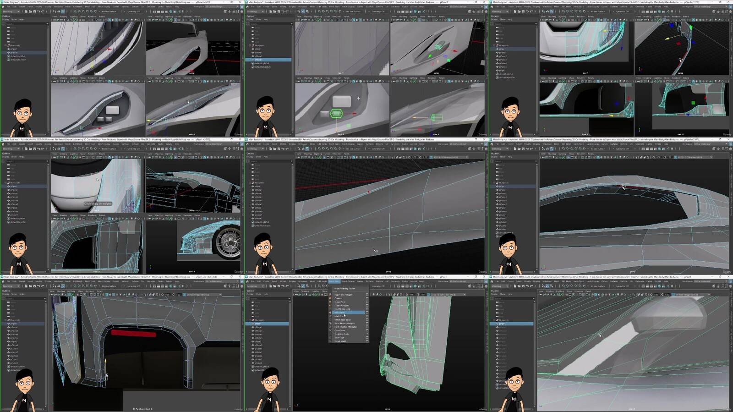The image size is (733, 412).
Task: Enable Snap to Grids icon in pPlane1.vtx[39] frame
Action: (x=75, y=11)
